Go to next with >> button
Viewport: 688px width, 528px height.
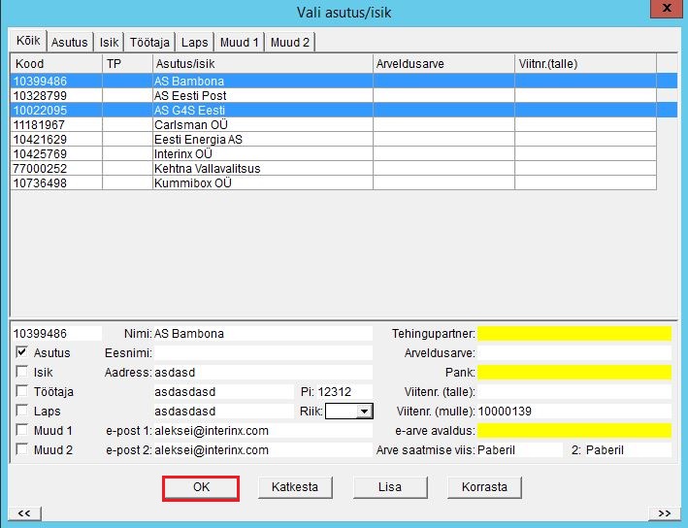pyautogui.click(x=665, y=513)
